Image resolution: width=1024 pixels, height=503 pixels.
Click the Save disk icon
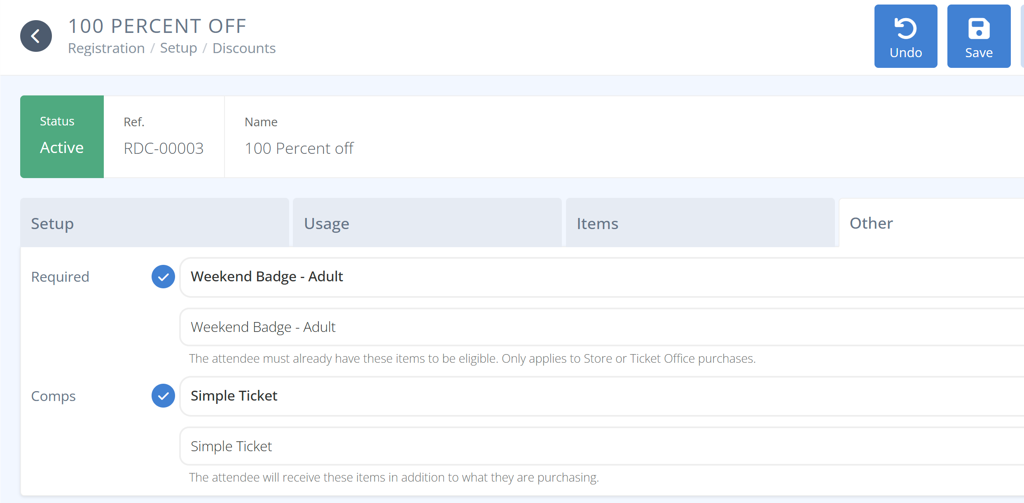[x=978, y=29]
